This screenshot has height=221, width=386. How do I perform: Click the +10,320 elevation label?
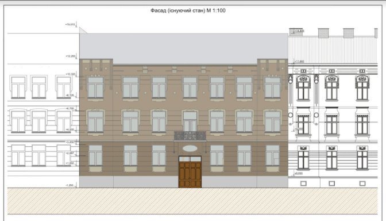tap(71, 74)
